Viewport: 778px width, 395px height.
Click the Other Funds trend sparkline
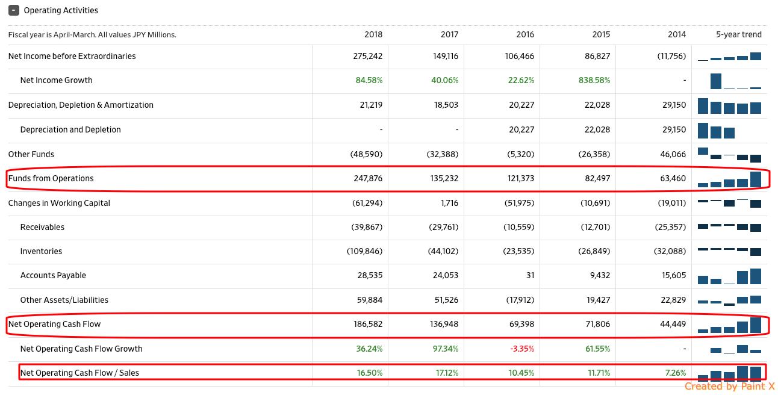(729, 154)
